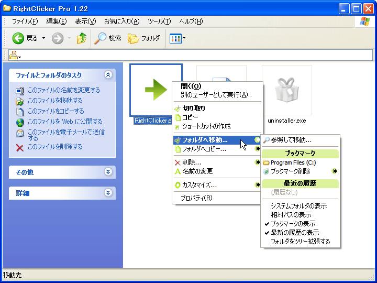Click the shortcut icon beside ショートカットの作成
Viewport: 377px width, 283px height.
pos(177,127)
